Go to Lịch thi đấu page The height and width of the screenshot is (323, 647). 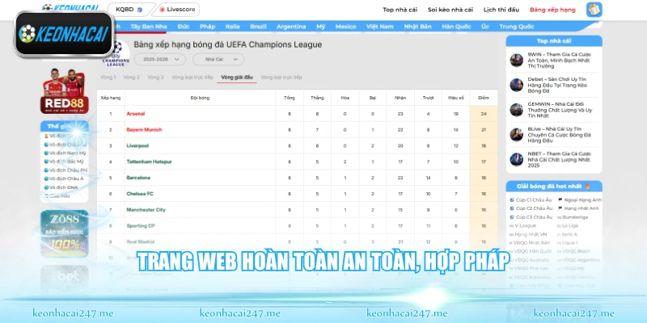(x=501, y=10)
